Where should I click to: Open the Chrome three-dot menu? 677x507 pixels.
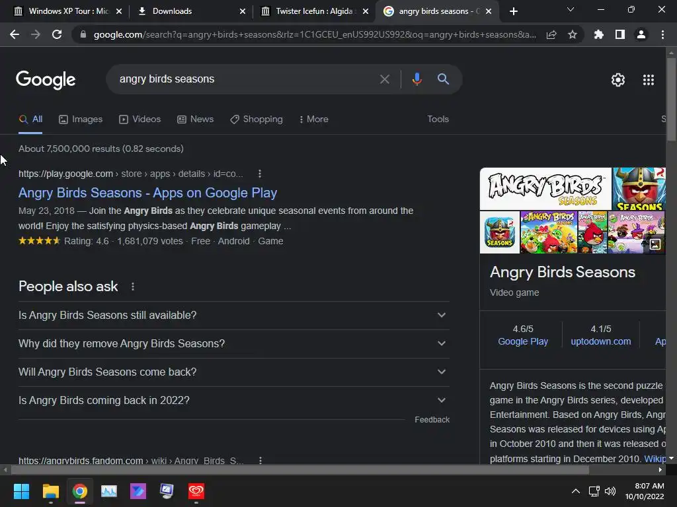pos(662,34)
